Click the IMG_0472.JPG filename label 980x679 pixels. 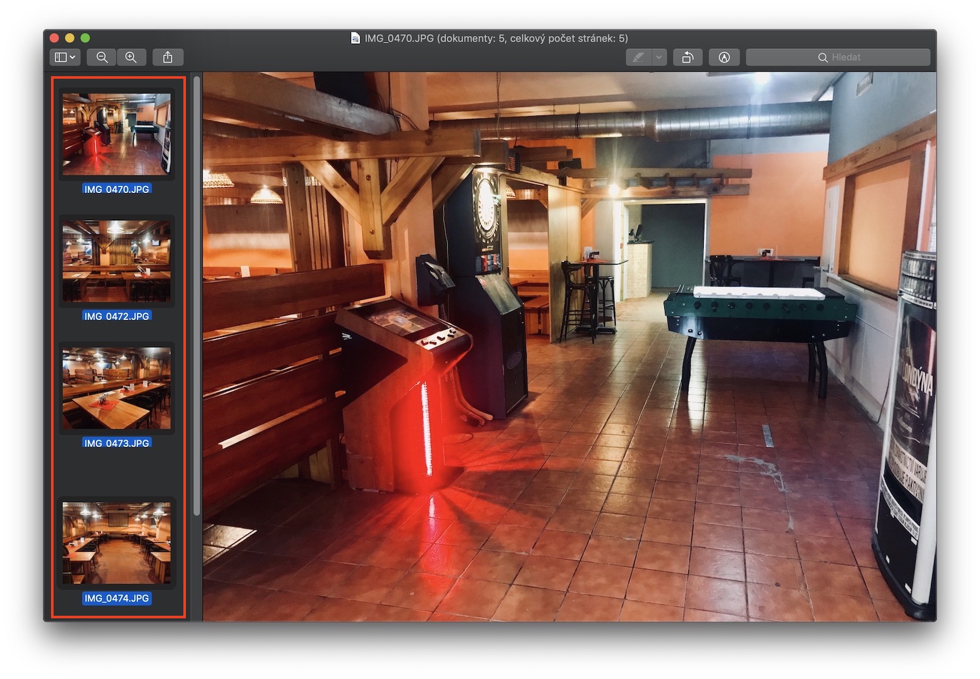tap(117, 316)
